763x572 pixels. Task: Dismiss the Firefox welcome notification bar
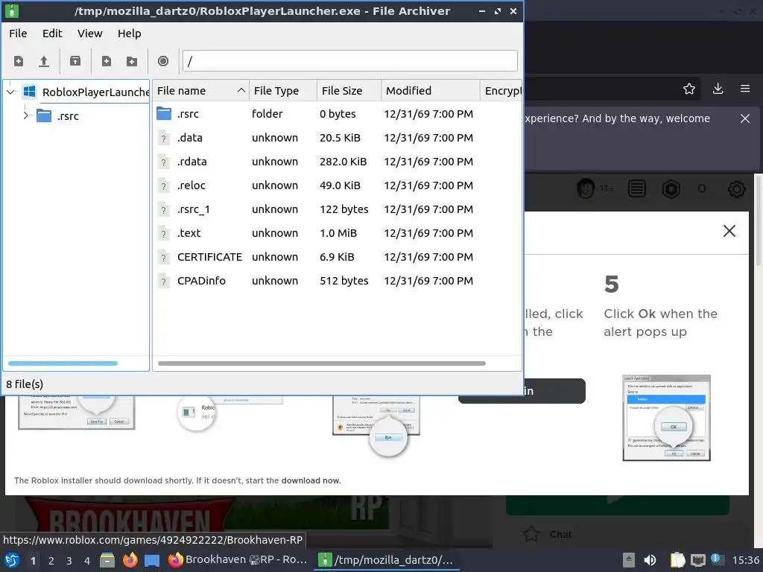(745, 118)
